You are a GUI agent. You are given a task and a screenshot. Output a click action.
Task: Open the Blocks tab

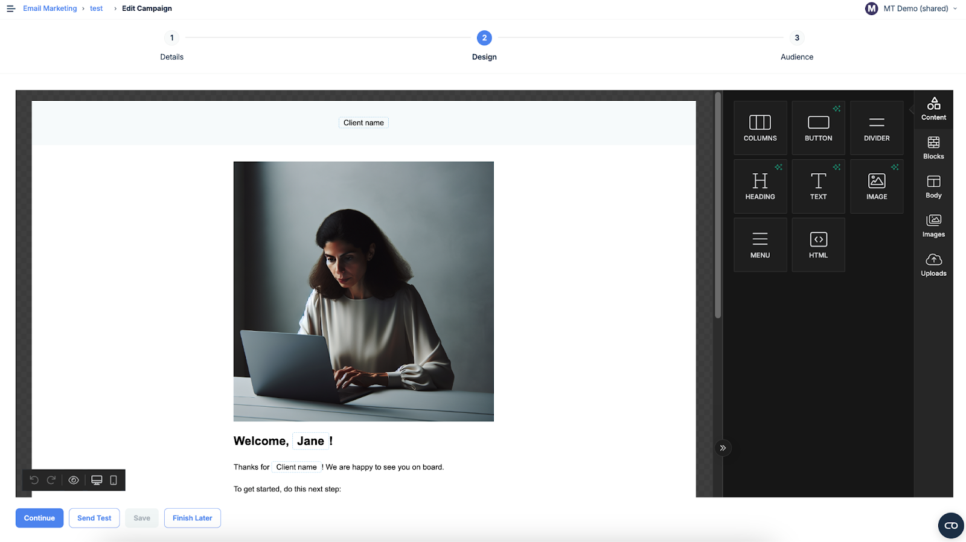pyautogui.click(x=933, y=148)
